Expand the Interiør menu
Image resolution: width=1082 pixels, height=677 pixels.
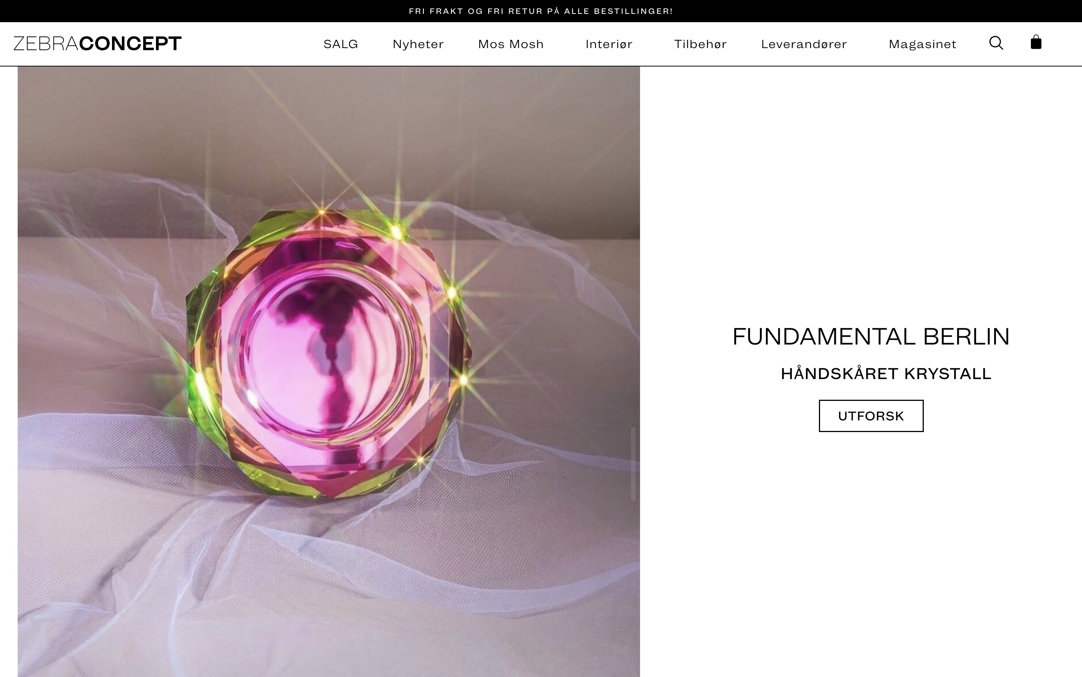(609, 44)
